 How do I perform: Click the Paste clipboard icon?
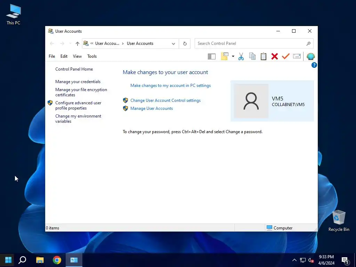pyautogui.click(x=264, y=56)
